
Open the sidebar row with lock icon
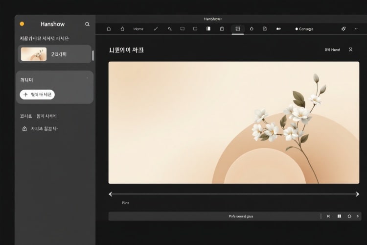(x=40, y=129)
